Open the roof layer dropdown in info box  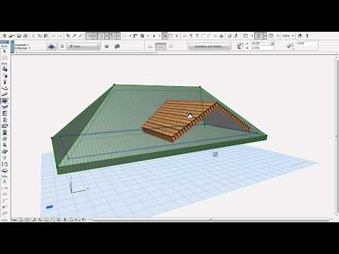point(83,47)
